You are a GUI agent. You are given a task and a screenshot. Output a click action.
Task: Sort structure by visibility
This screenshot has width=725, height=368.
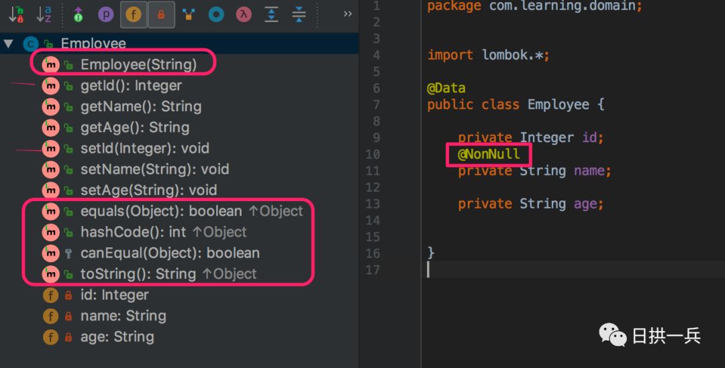point(16,14)
